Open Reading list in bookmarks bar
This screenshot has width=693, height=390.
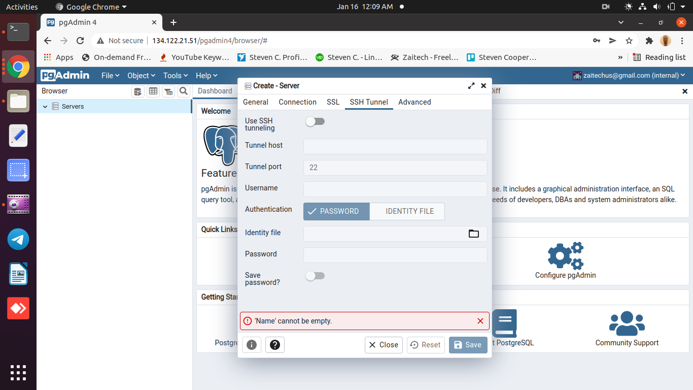point(659,57)
